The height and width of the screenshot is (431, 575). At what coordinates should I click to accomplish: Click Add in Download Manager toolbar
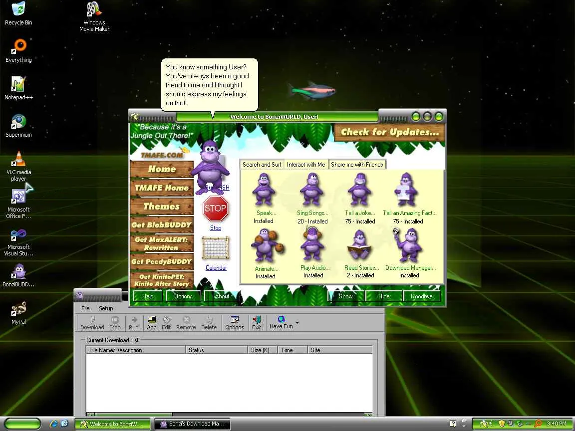[x=151, y=323]
